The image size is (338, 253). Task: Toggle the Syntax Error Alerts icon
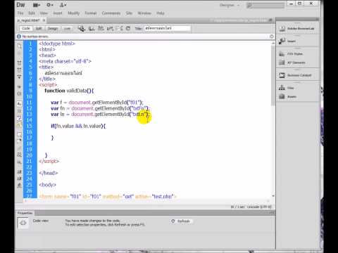(19, 124)
